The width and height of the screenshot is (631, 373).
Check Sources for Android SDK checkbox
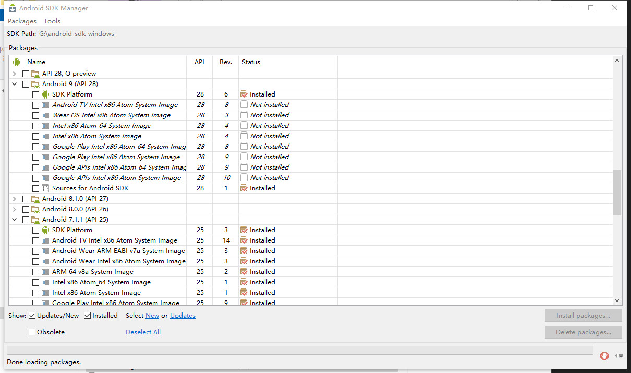pyautogui.click(x=35, y=188)
